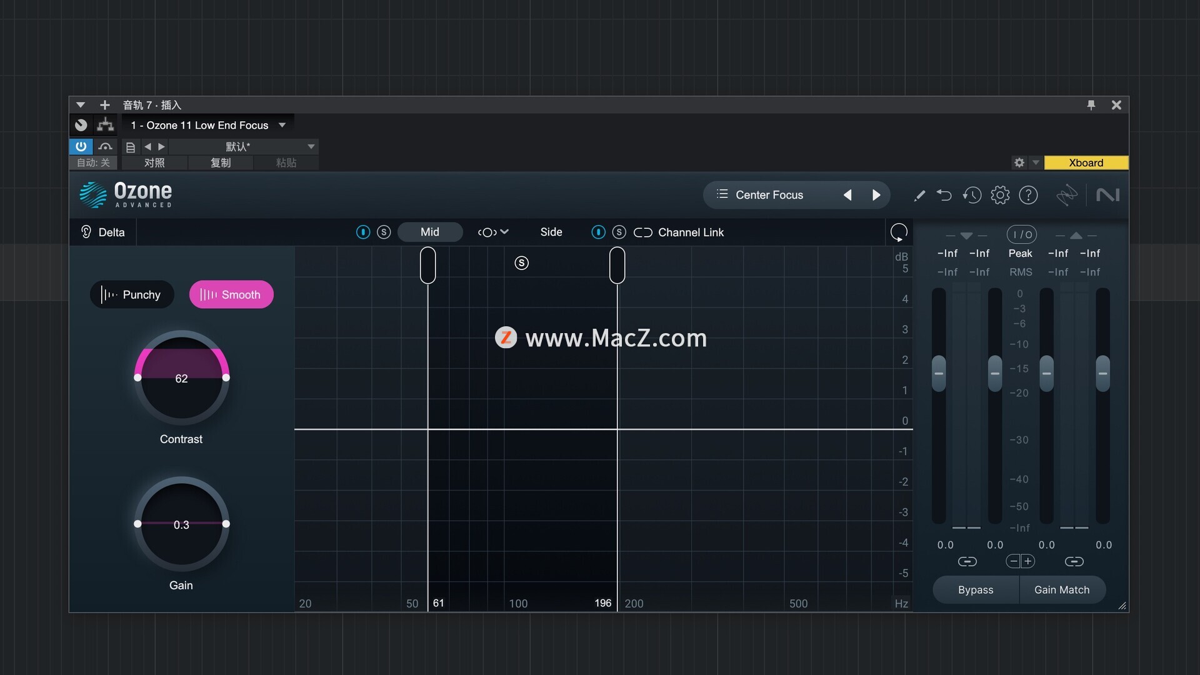Open the stereo mode dropdown

493,232
